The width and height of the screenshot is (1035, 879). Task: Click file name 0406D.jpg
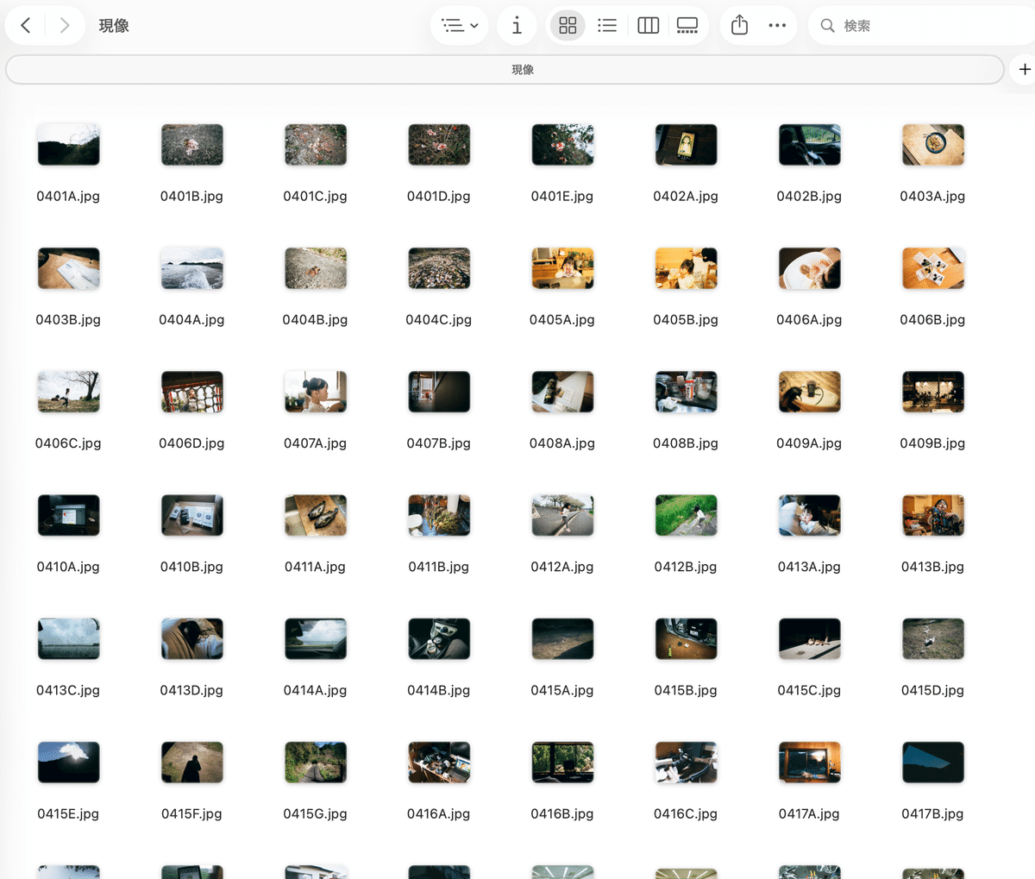(x=191, y=443)
